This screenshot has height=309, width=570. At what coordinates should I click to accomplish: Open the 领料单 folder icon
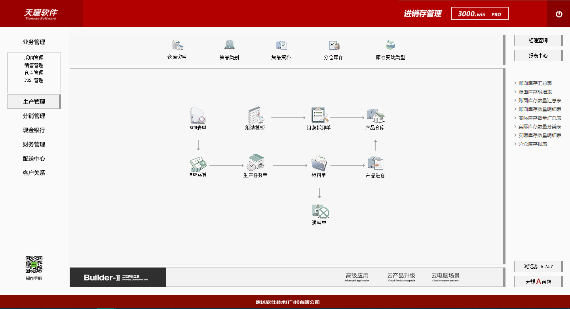click(319, 163)
